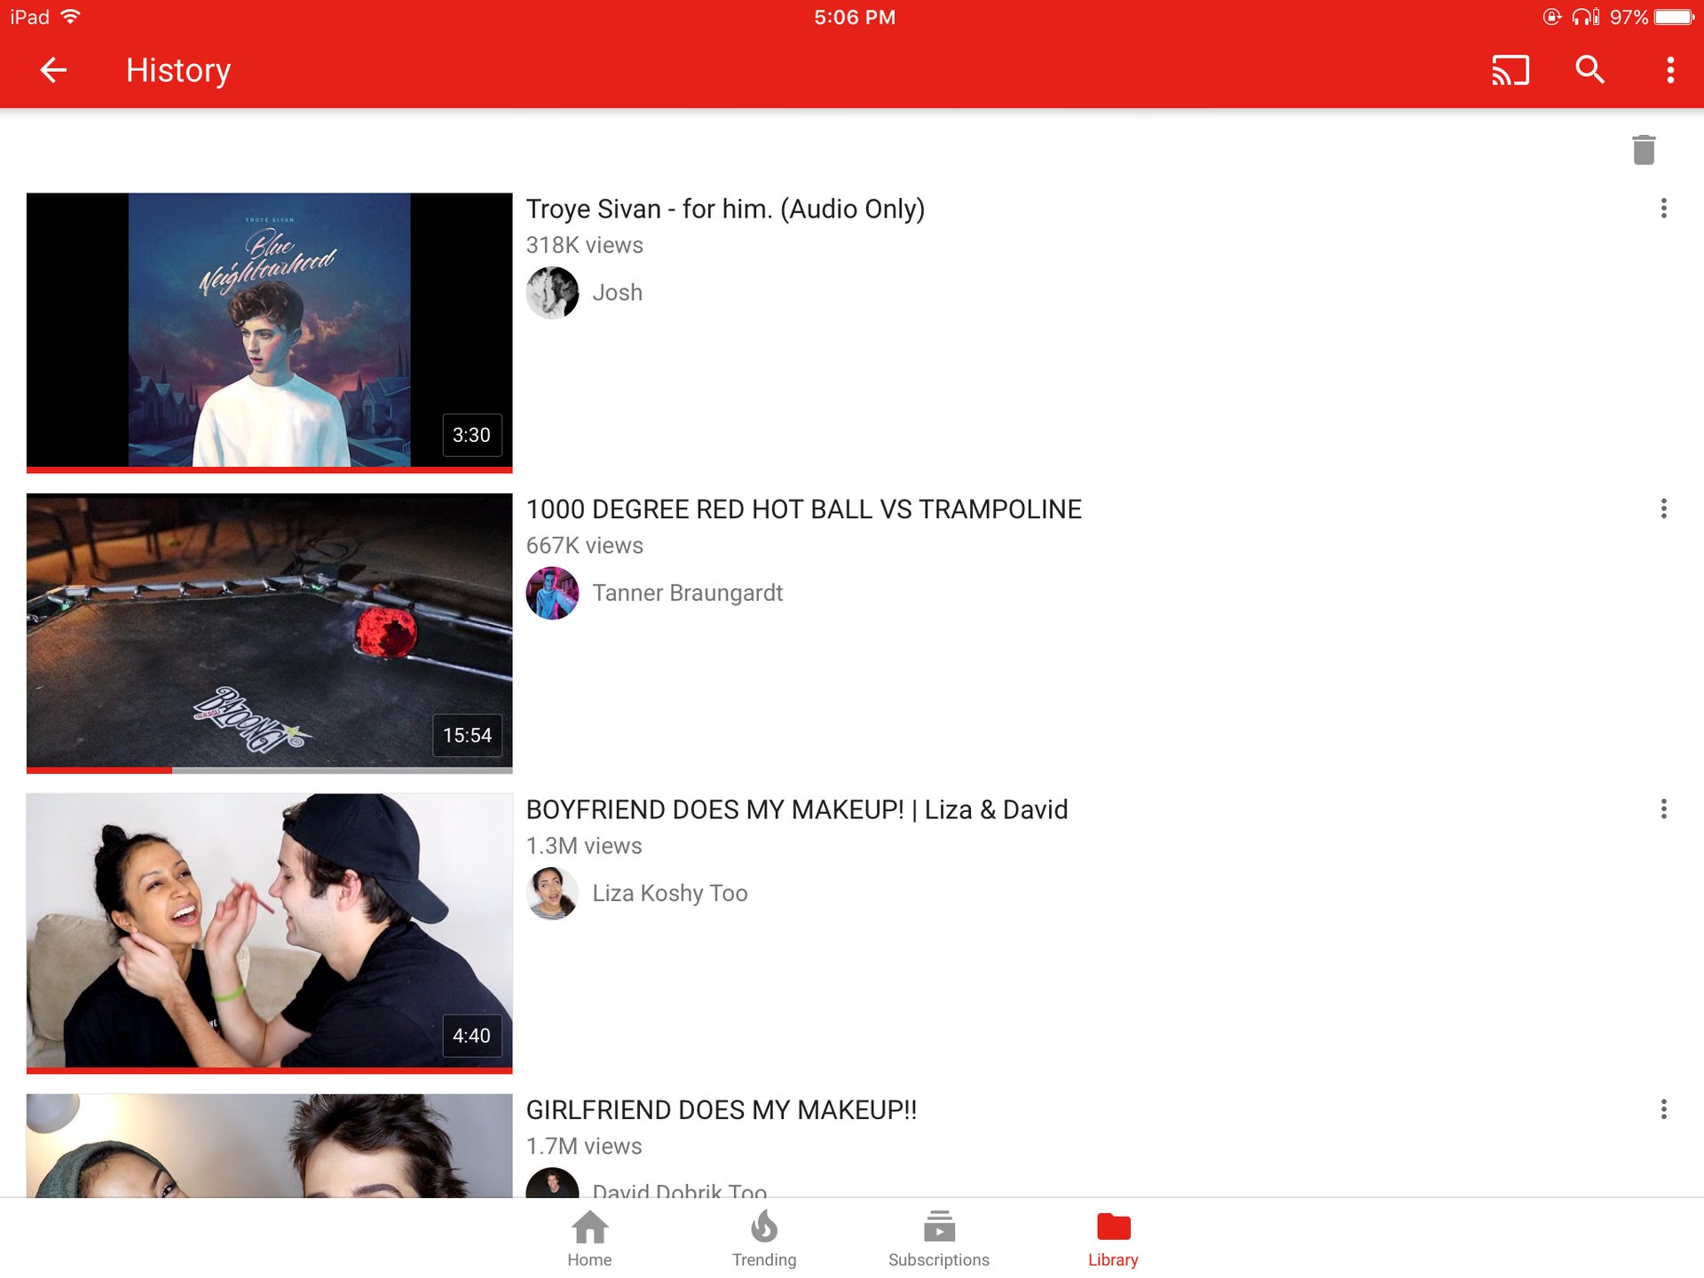Screen dimensions: 1704x1278
Task: Open options menu for Troye Sivan video
Action: click(x=1663, y=209)
